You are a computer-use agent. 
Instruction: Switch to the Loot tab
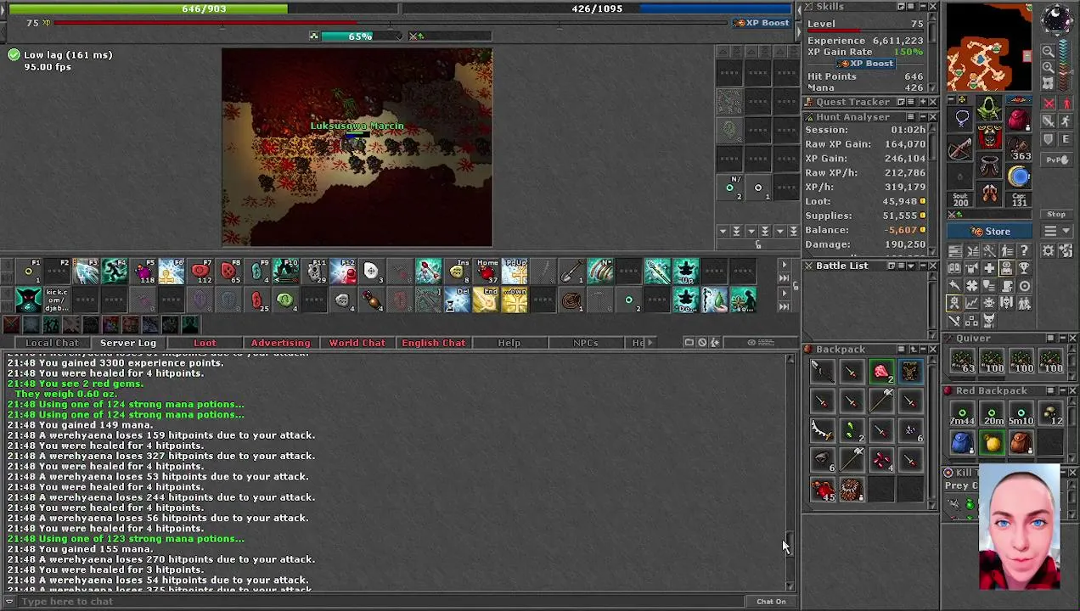pyautogui.click(x=205, y=343)
